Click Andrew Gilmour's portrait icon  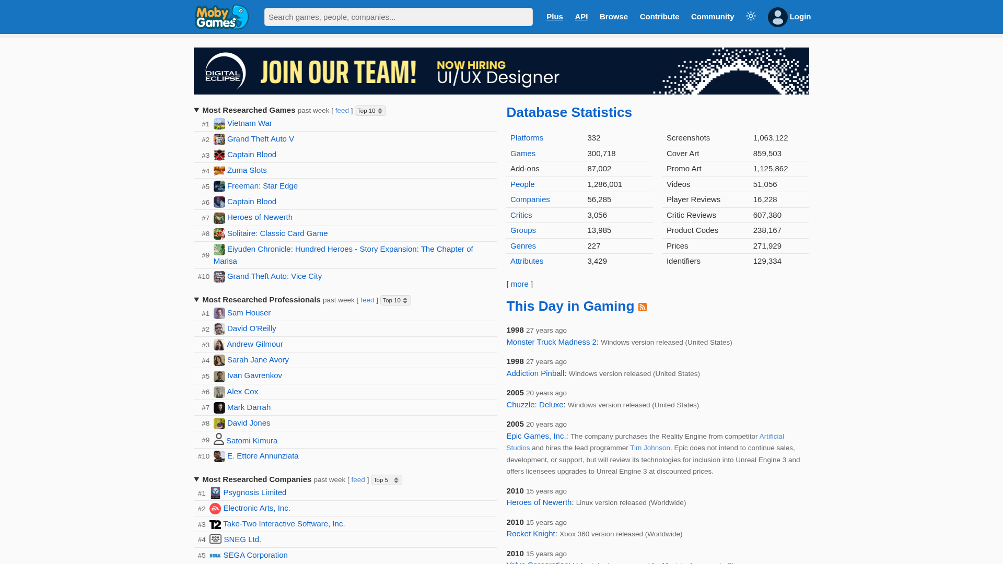pyautogui.click(x=219, y=345)
